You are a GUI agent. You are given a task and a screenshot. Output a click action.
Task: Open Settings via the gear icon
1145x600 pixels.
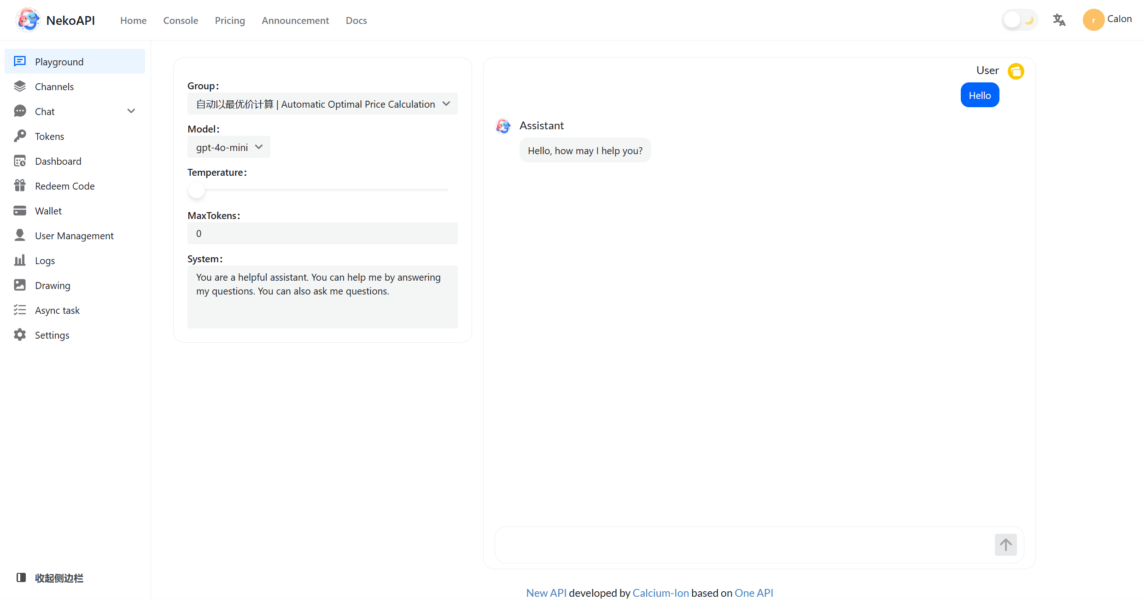click(x=20, y=335)
